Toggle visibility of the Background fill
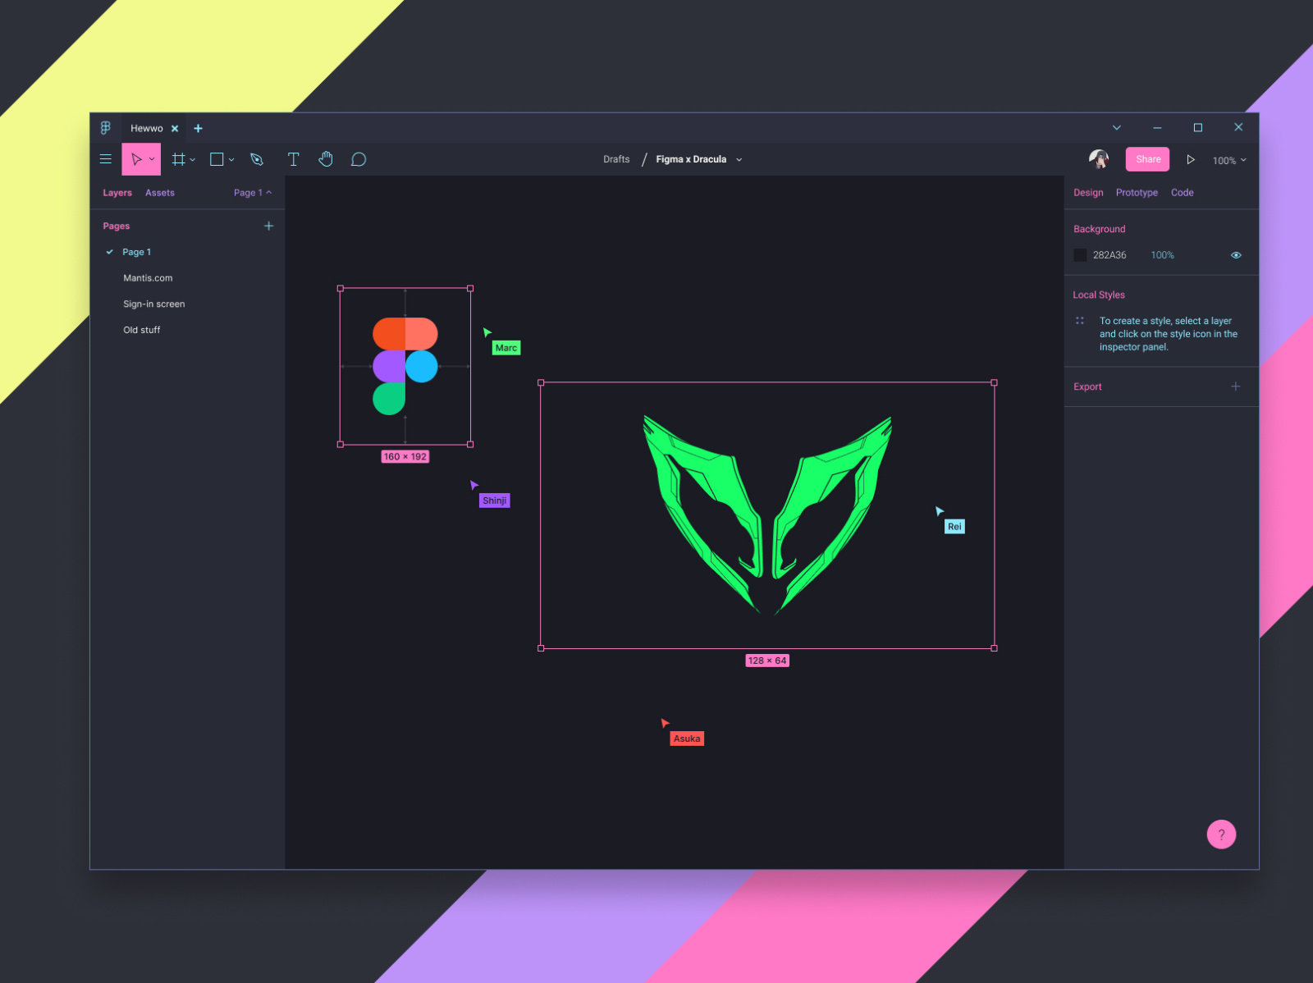 [x=1236, y=255]
